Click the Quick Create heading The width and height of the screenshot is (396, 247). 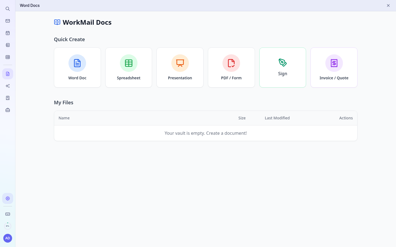(69, 39)
